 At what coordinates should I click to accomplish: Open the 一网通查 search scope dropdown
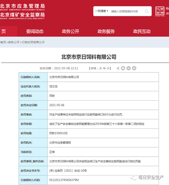click(x=102, y=11)
